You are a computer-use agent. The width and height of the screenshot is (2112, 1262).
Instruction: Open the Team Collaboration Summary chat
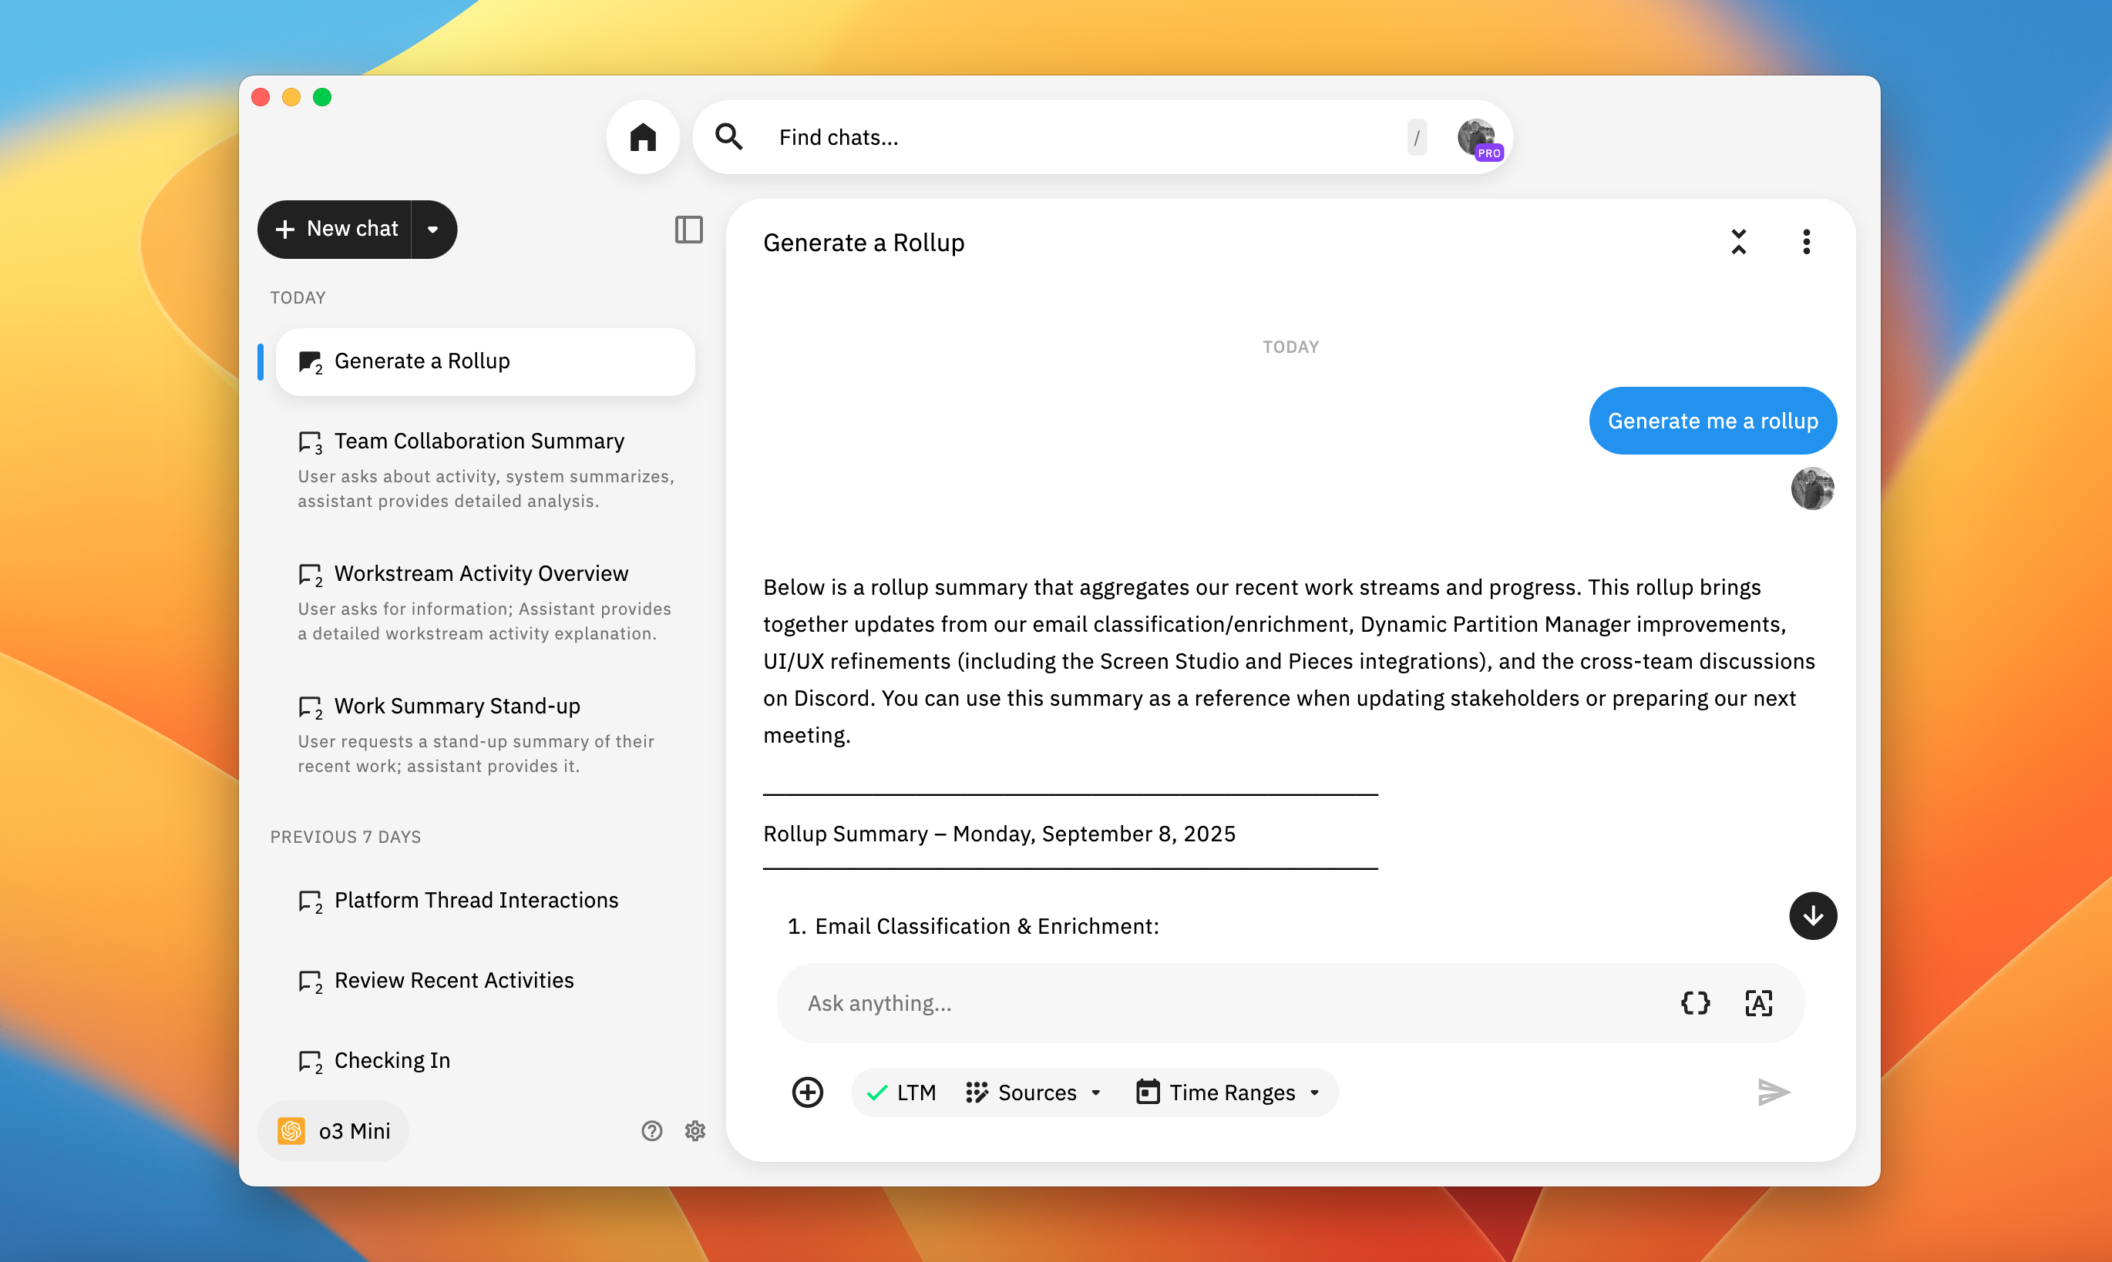(479, 441)
